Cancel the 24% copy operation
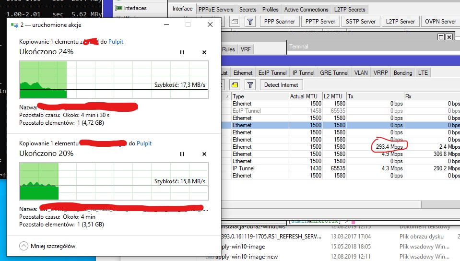Viewport: 460px width, 261px height. [204, 52]
